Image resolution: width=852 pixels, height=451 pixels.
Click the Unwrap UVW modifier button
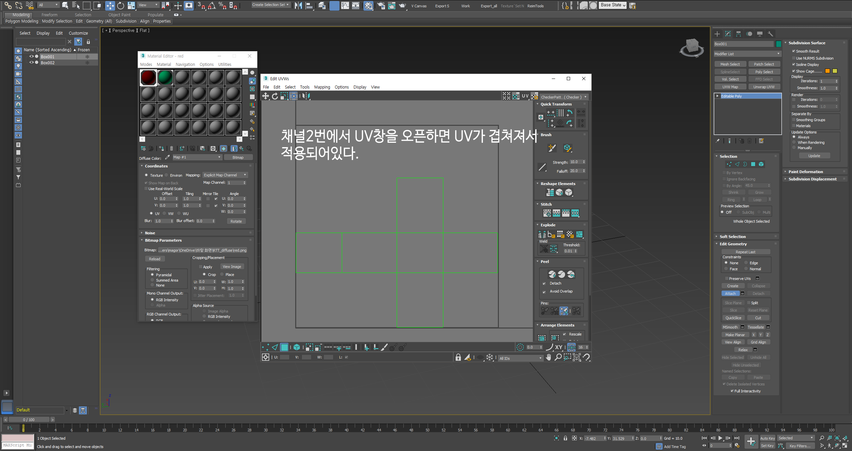pos(764,87)
